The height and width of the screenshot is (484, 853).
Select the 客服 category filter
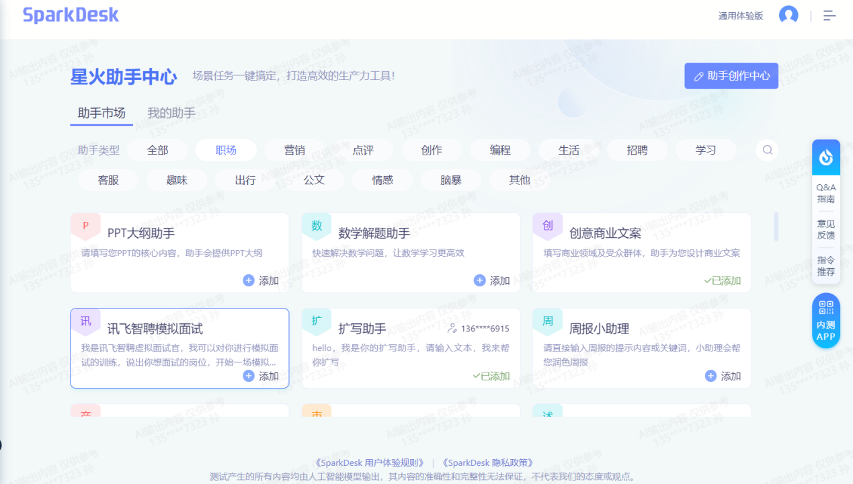(108, 179)
